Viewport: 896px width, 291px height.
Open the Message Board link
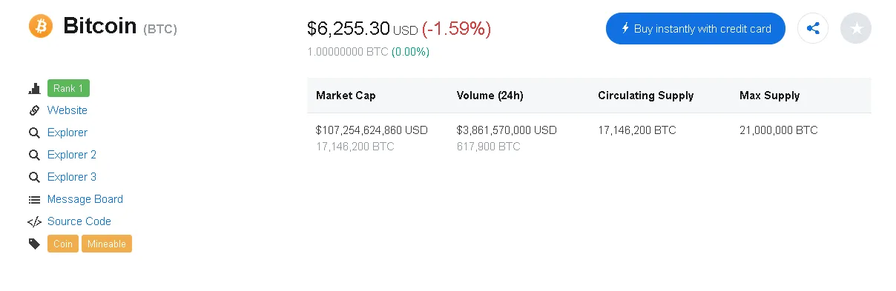(85, 199)
